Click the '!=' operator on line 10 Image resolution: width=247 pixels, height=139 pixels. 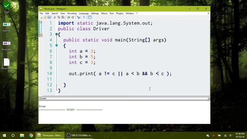click(107, 74)
